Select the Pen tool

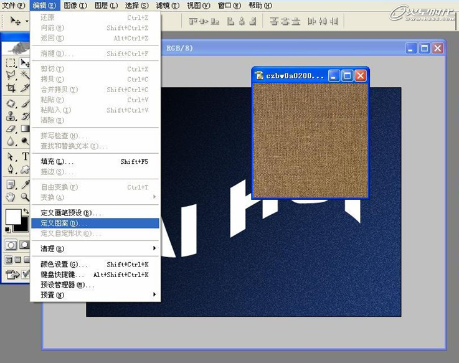(x=11, y=169)
